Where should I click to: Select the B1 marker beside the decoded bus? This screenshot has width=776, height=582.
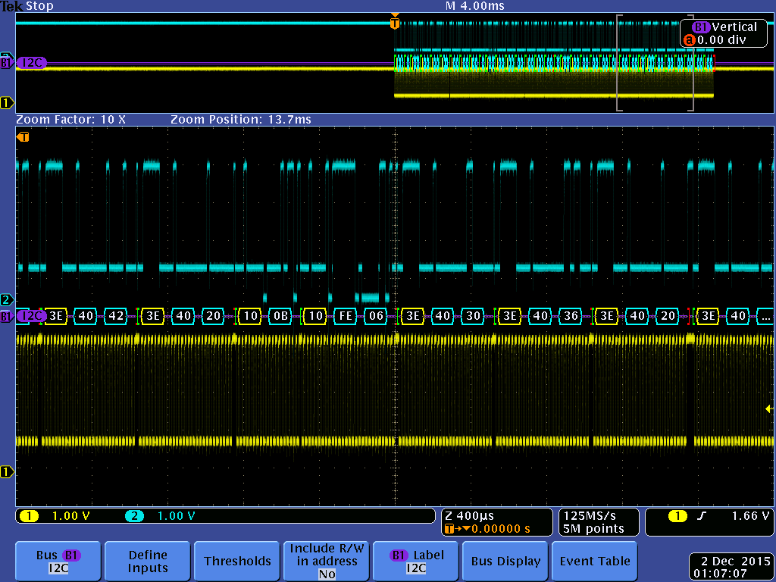[6, 316]
